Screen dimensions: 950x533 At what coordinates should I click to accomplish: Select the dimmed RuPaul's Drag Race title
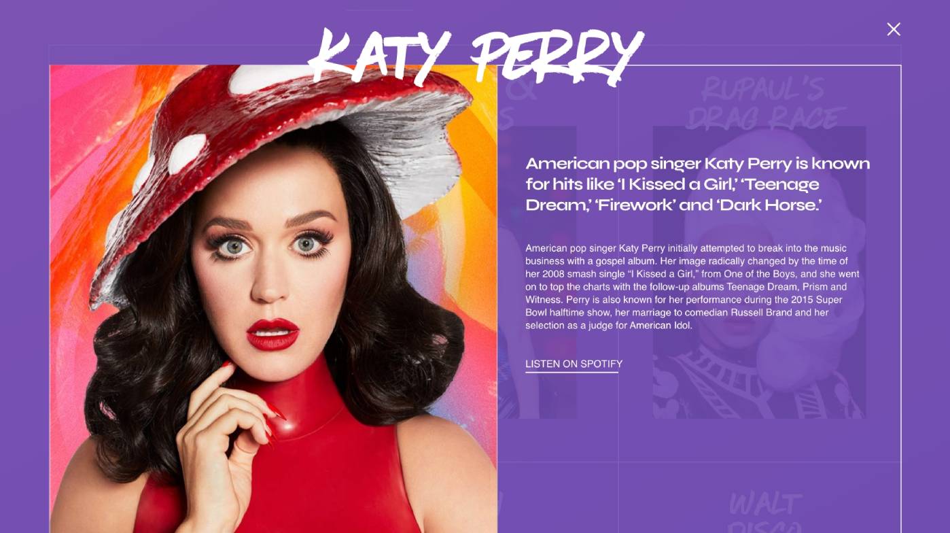(766, 103)
